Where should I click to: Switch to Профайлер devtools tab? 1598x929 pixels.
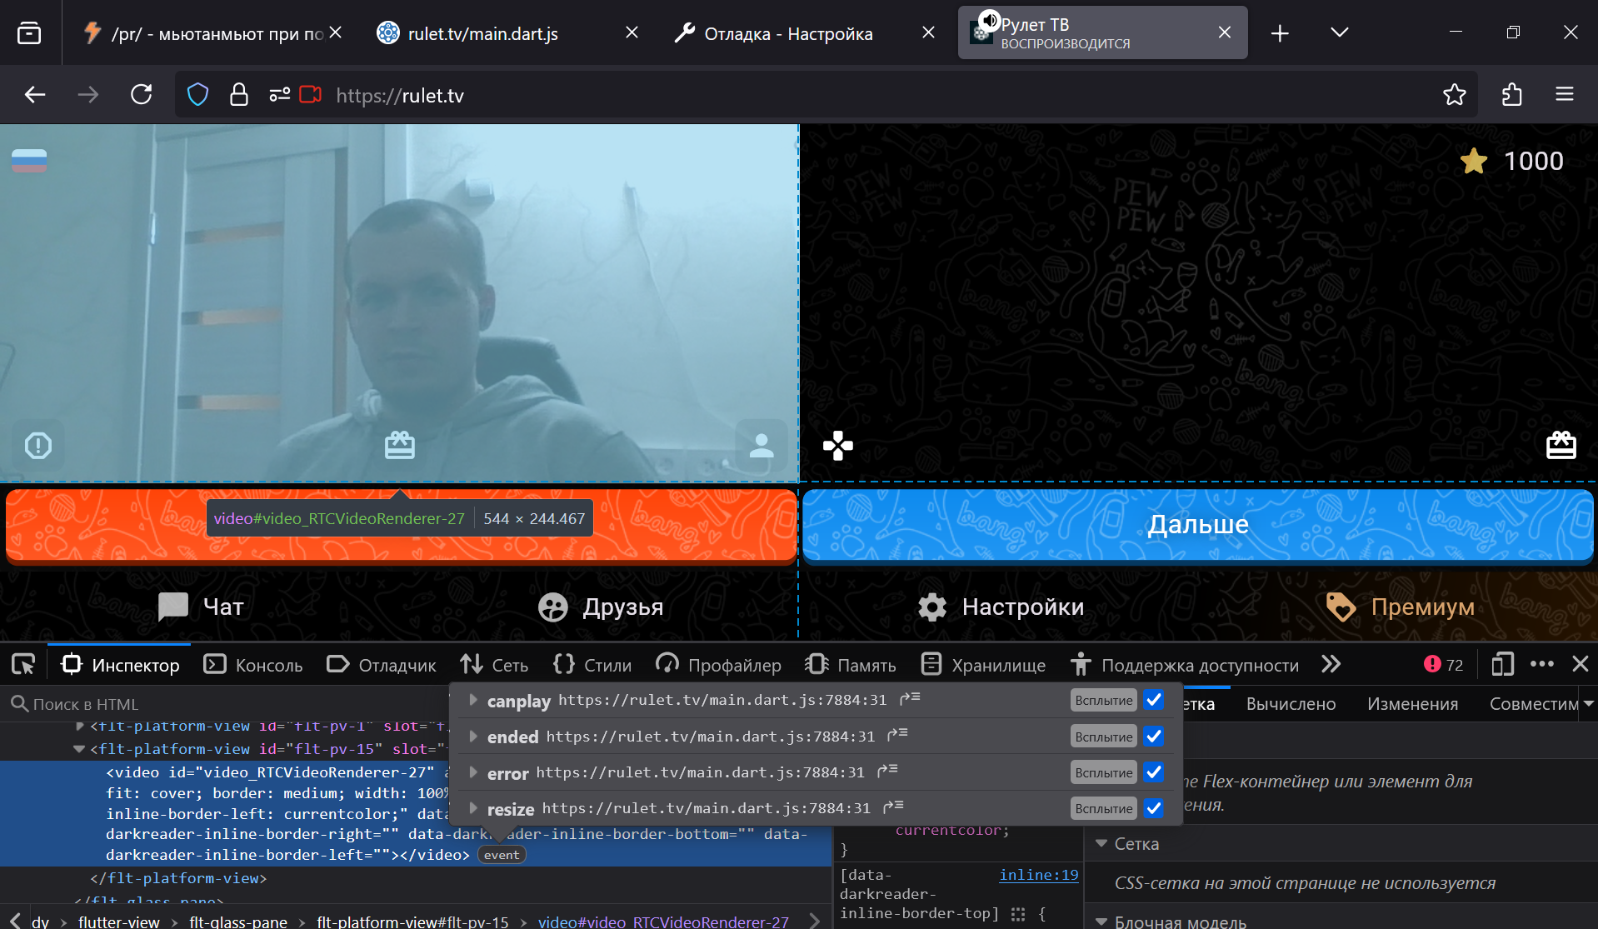718,665
